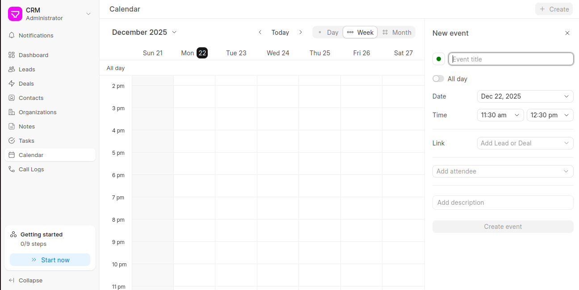Screen dimensions: 579x290
Task: Change the event color dot
Action: [438, 59]
